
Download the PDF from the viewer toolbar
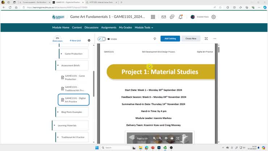(166, 138)
